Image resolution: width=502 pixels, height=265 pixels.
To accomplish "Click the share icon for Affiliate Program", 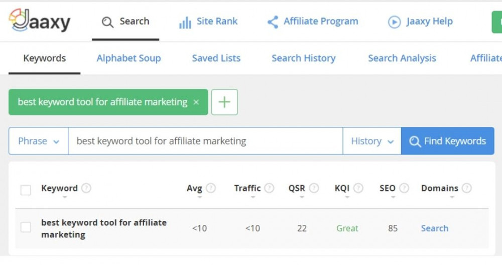I will pyautogui.click(x=273, y=22).
